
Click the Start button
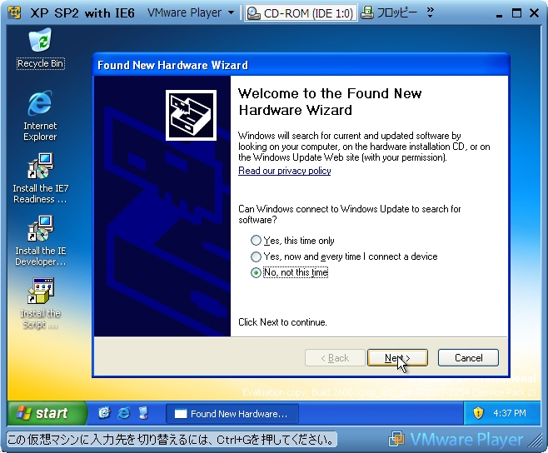click(x=47, y=413)
